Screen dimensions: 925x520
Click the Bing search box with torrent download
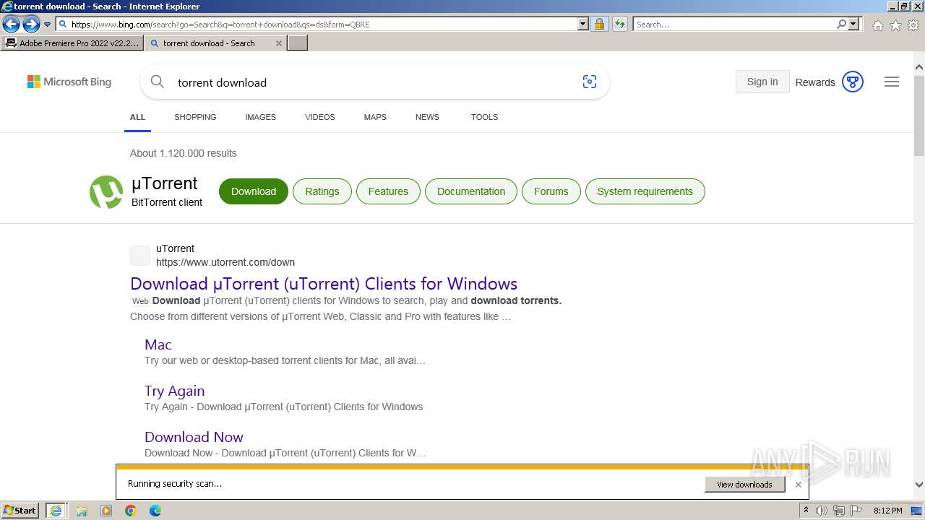(374, 82)
